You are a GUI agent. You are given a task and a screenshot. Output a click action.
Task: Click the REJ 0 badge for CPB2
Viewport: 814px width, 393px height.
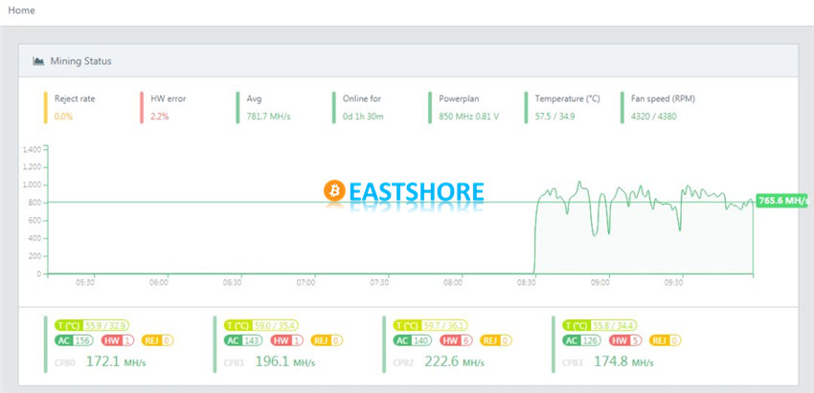(496, 340)
